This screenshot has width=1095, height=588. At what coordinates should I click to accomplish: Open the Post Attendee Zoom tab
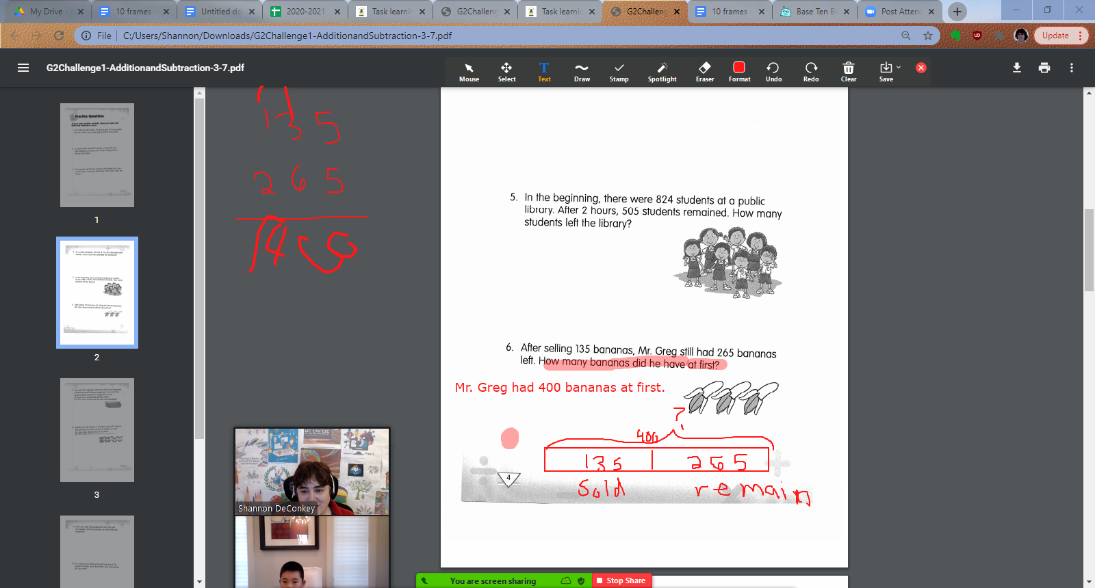click(901, 12)
